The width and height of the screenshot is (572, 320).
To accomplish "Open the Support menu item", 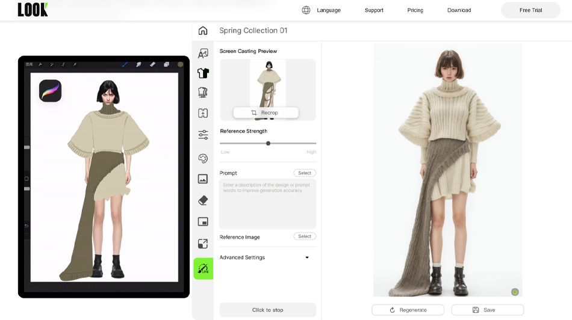I will tap(374, 10).
